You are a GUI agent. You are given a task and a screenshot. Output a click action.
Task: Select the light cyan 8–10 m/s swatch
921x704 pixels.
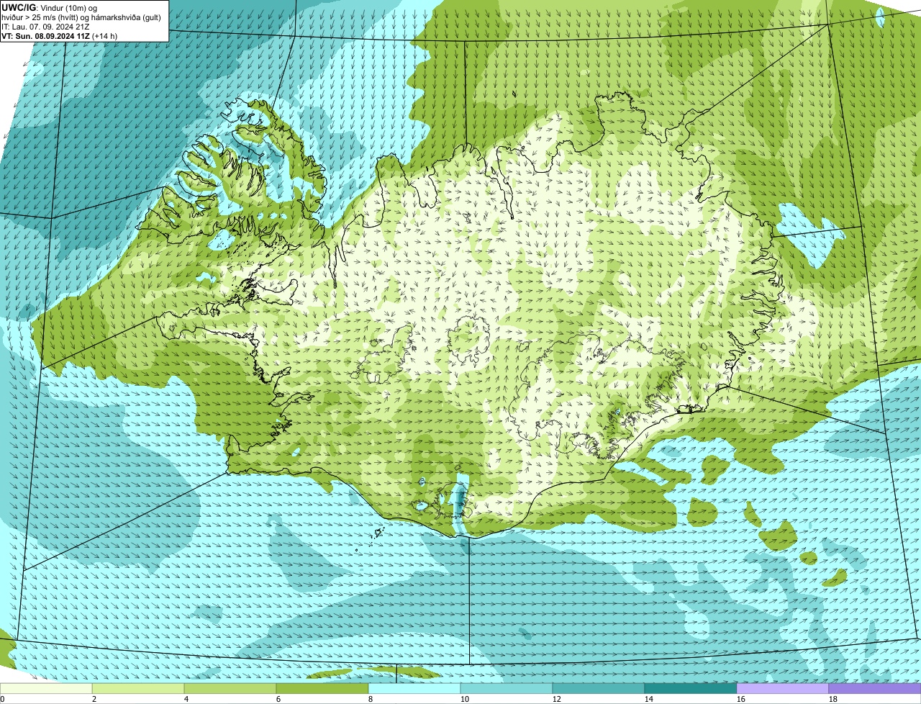click(x=414, y=689)
